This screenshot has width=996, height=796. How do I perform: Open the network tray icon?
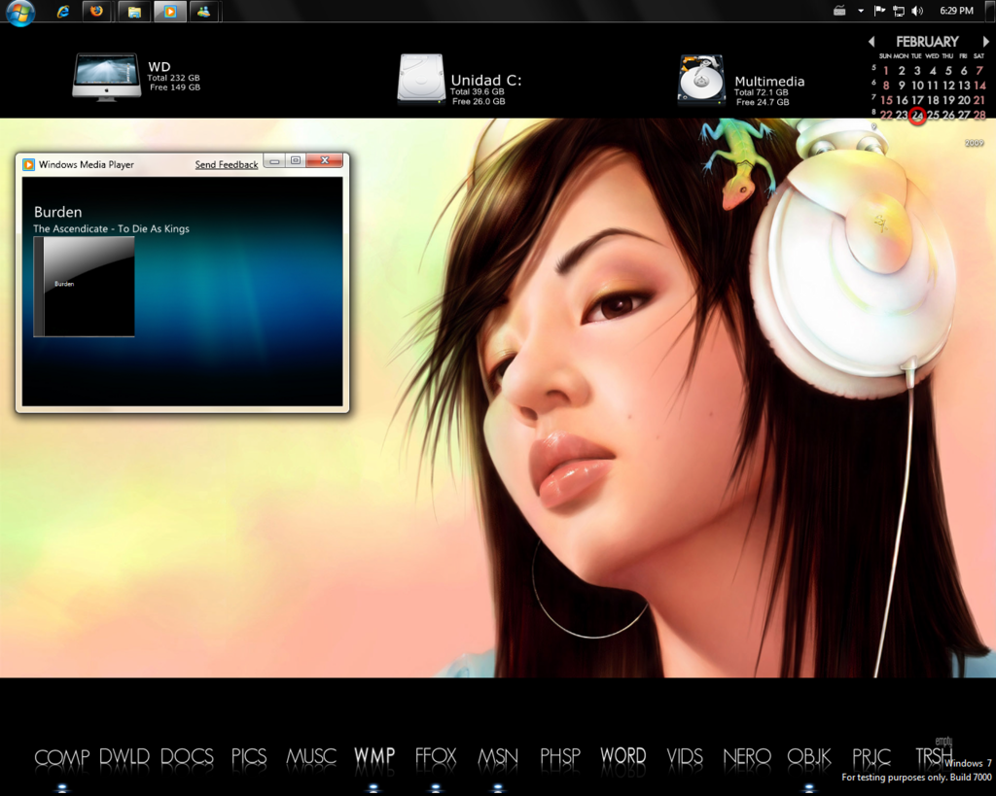click(898, 10)
